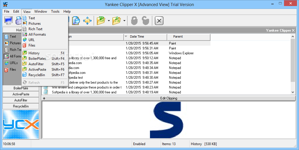Image resolution: width=299 pixels, height=150 pixels.
Task: Close the open View menu
Action: click(x=27, y=11)
